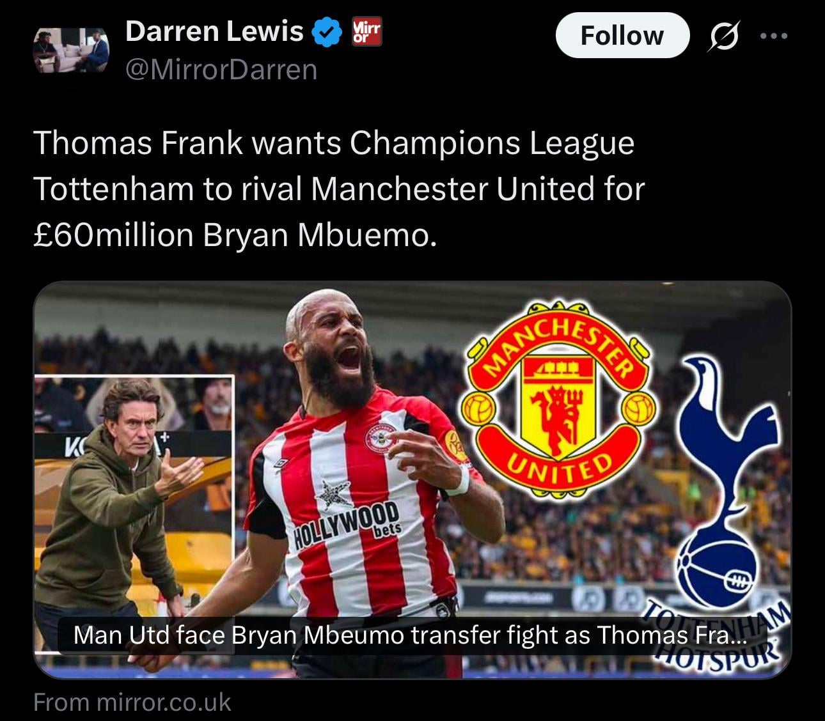
Task: Open Darren Lewis's profile picture
Action: coord(71,50)
